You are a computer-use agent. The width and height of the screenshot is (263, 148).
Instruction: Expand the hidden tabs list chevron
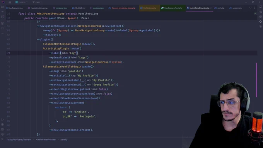(250, 8)
